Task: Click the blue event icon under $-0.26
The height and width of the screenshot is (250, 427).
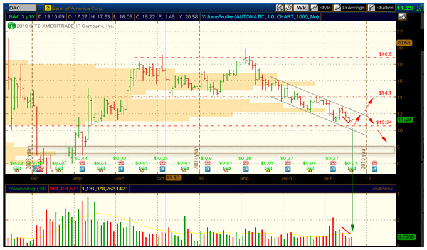Action: coord(162,169)
